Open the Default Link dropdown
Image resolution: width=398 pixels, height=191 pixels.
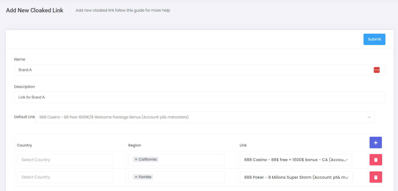(x=205, y=117)
